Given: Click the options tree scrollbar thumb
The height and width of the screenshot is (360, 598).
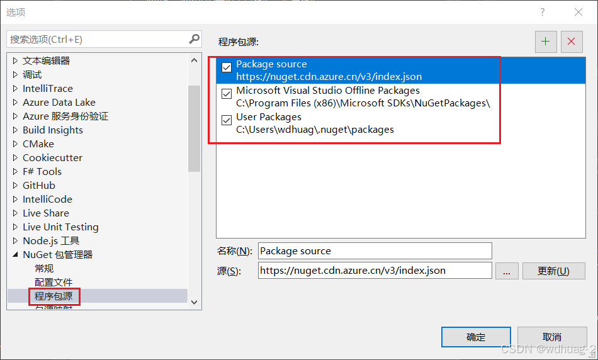Looking at the screenshot, I should click(x=194, y=128).
